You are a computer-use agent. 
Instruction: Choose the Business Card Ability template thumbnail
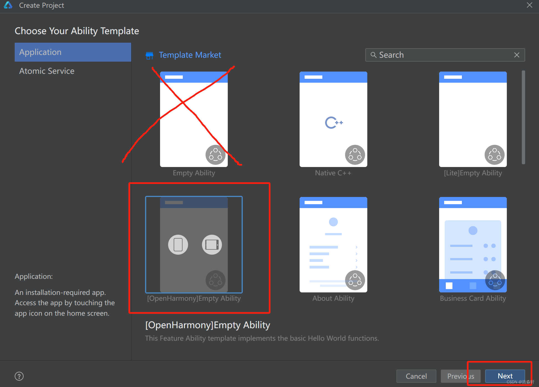(473, 245)
